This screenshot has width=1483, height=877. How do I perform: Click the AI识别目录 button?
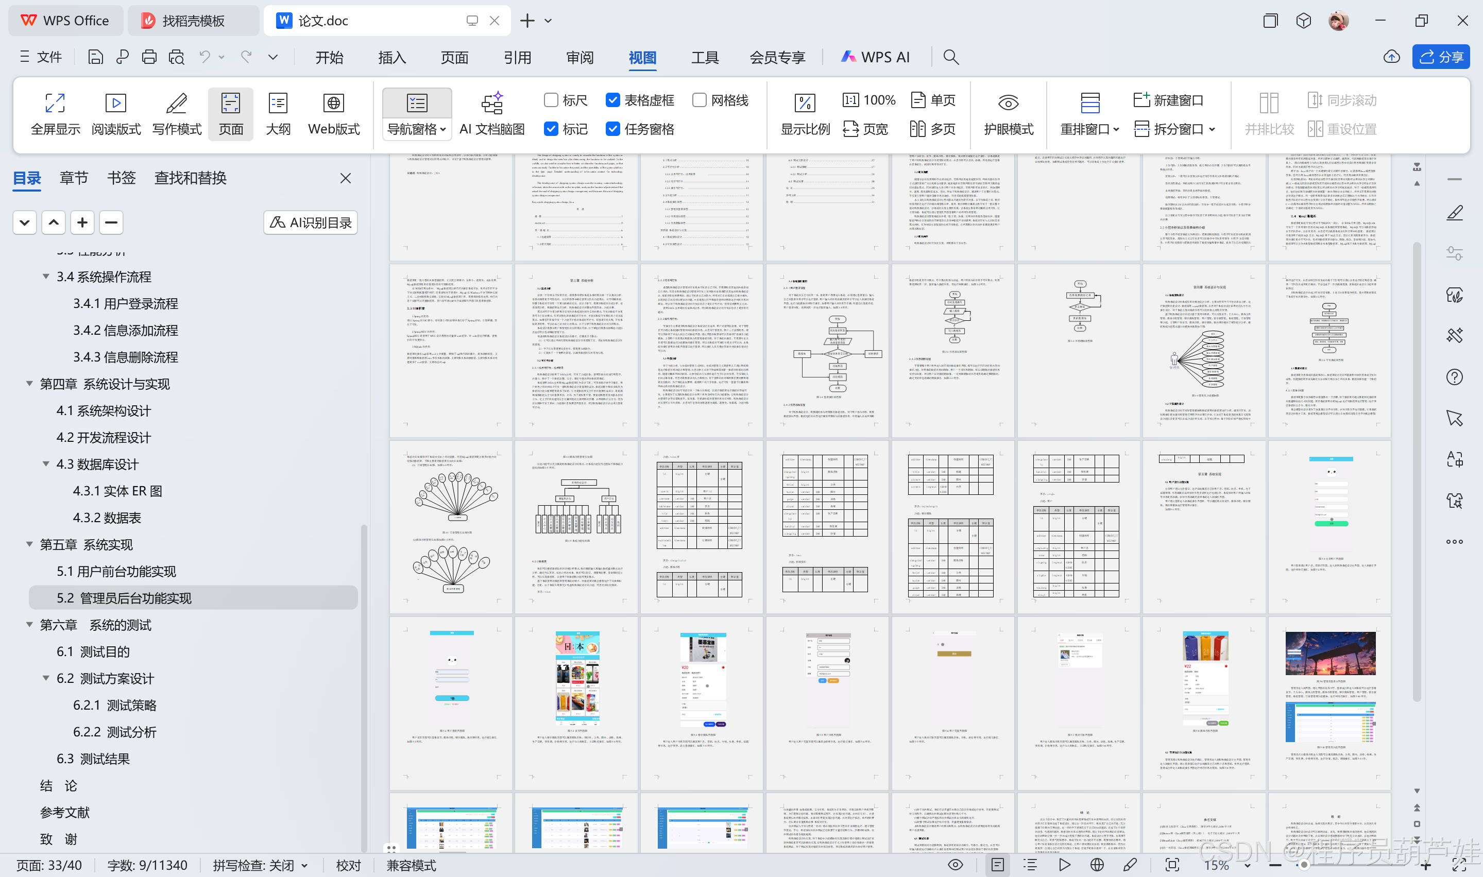310,222
